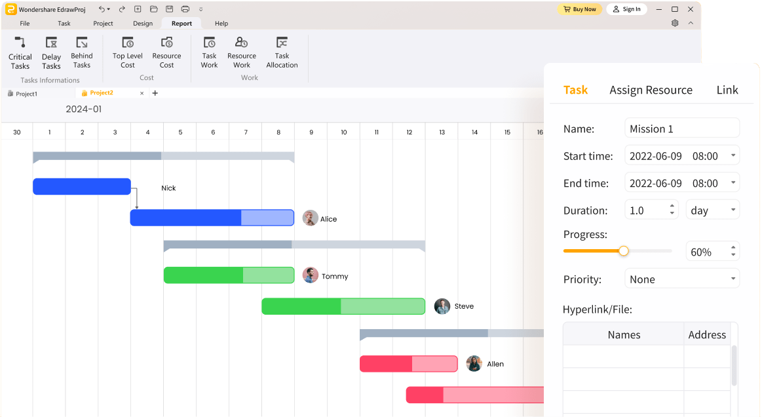Viewport: 762px width, 417px height.
Task: Select the Report ribbon tab
Action: [181, 24]
